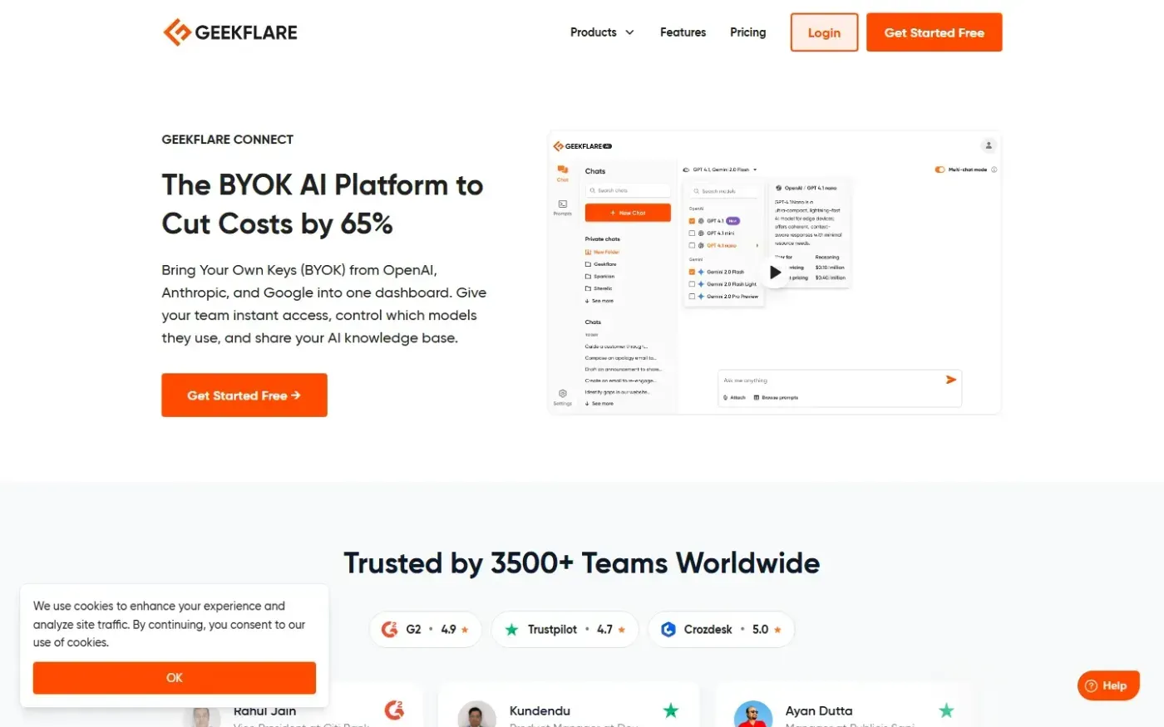This screenshot has width=1164, height=727.
Task: Open the GPT 4.1, Gemini 2.0 Flash model selector
Action: click(x=720, y=169)
